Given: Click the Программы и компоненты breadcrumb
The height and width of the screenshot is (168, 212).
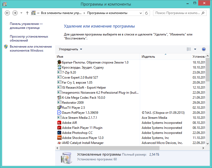Looking at the screenshot, I should click(x=107, y=13).
